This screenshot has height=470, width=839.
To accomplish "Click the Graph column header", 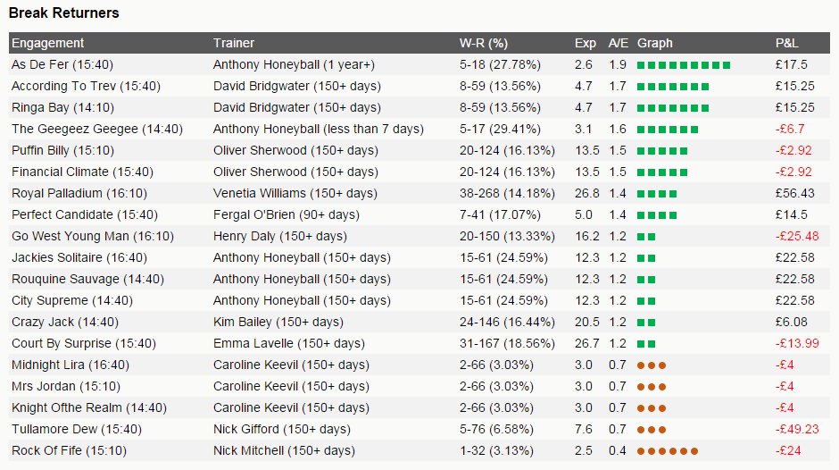I will click(x=655, y=43).
